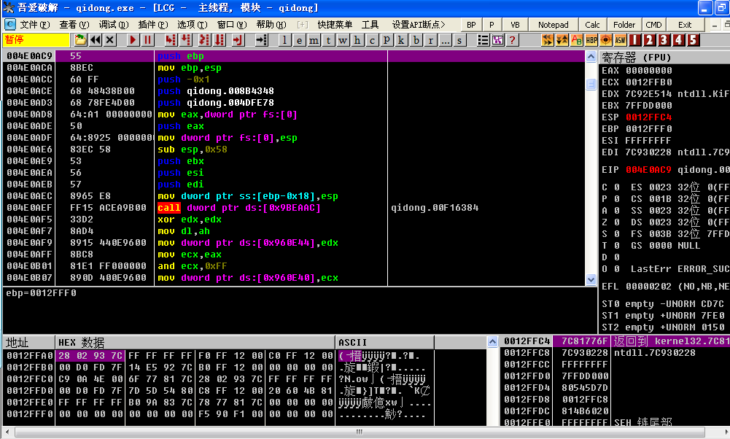
Task: Click the Step Over toolbar icon
Action: [x=186, y=40]
